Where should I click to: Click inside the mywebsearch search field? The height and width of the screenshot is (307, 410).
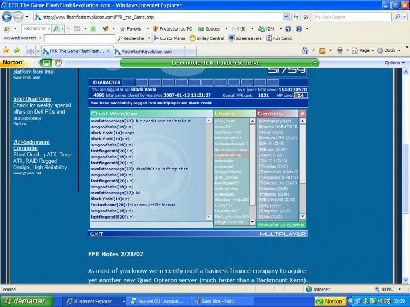pyautogui.click(x=78, y=39)
